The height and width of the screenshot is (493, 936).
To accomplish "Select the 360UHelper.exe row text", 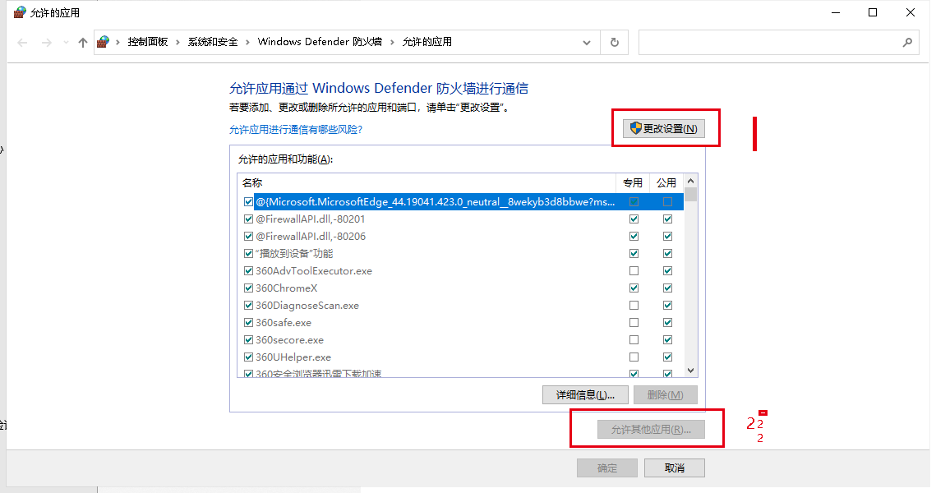I will pyautogui.click(x=293, y=357).
